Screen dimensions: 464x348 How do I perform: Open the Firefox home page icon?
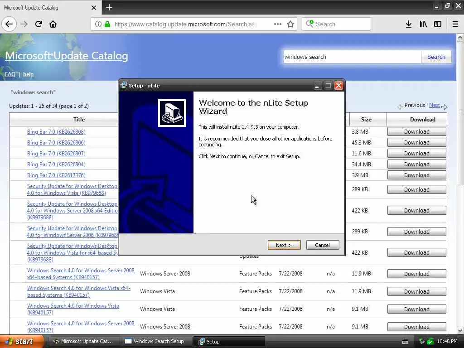pos(53,24)
